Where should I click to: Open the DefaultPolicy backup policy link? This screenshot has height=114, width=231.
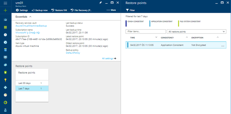73,53
